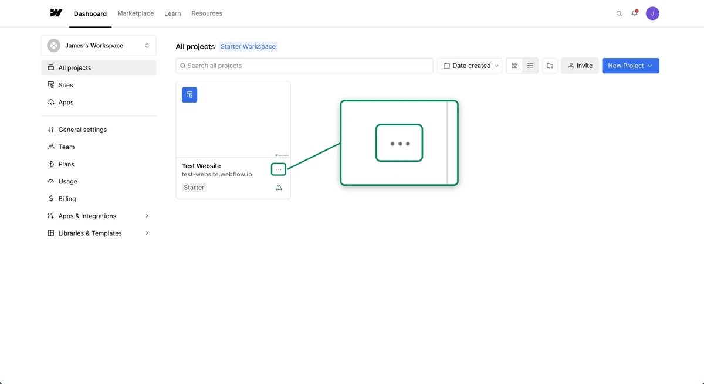The width and height of the screenshot is (704, 384).
Task: Switch to list view layout
Action: [530, 66]
